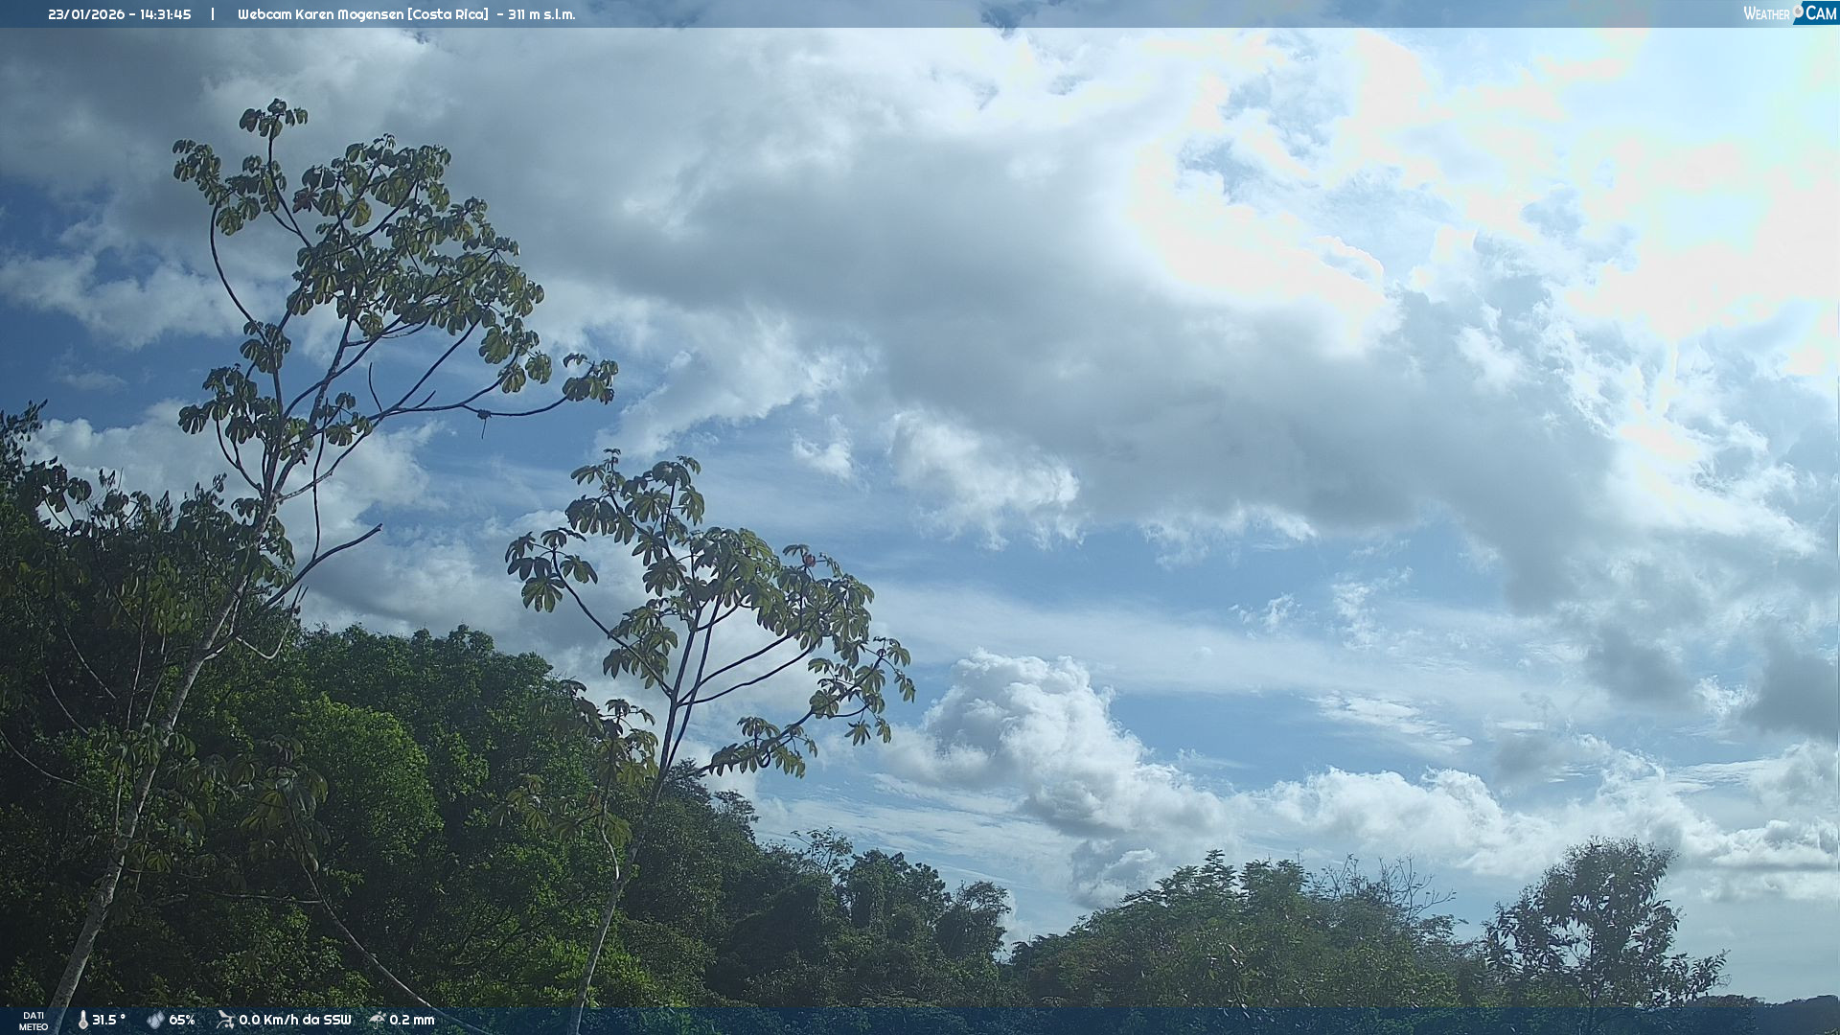Click the 23/01/2026 date text
The image size is (1840, 1035).
tap(84, 14)
